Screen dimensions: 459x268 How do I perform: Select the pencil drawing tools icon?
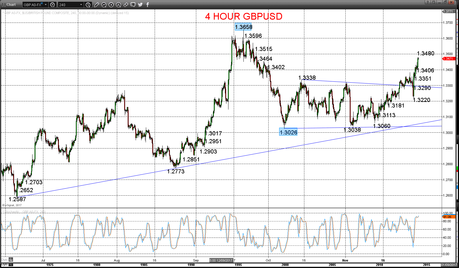click(96, 5)
